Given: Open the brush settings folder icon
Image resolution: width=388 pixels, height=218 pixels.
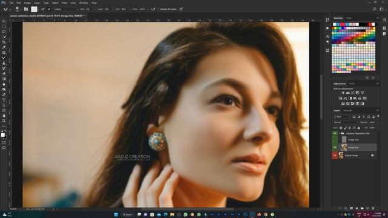Looking at the screenshot, I should [26, 9].
